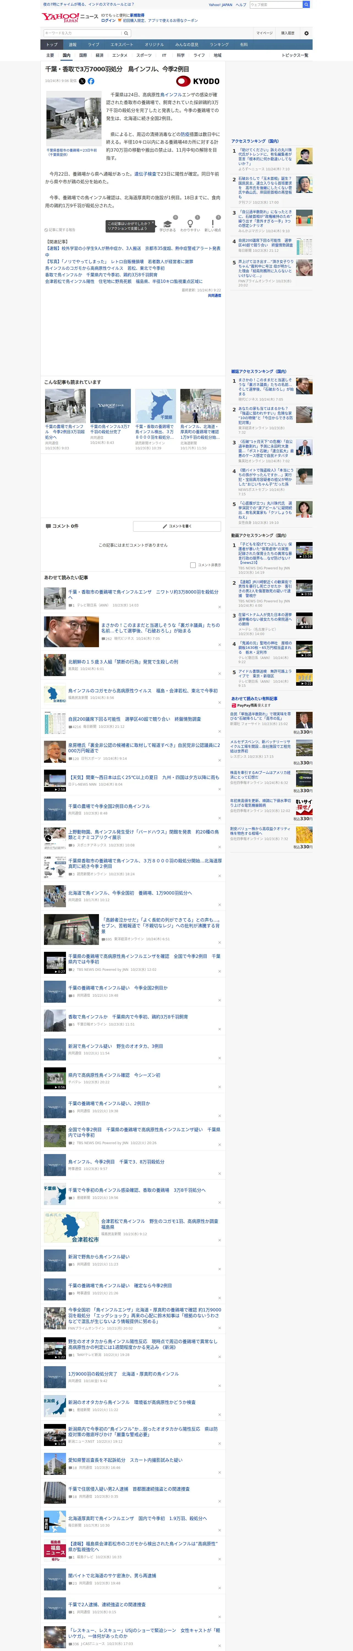Click the ログイン link
The height and width of the screenshot is (1651, 353).
click(x=108, y=21)
